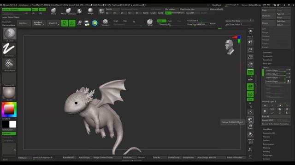This screenshot has width=295, height=165.
Task: Toggle visibility eye of first Untitled Layer
Action: (289, 70)
